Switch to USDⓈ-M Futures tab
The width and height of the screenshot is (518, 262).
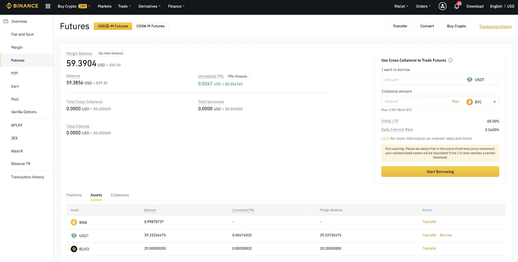point(113,26)
